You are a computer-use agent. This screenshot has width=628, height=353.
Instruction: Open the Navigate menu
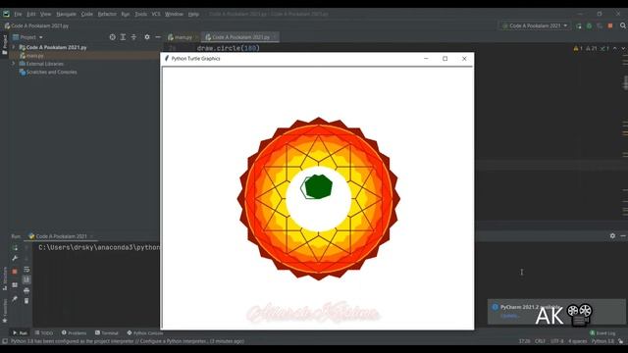[x=66, y=14]
